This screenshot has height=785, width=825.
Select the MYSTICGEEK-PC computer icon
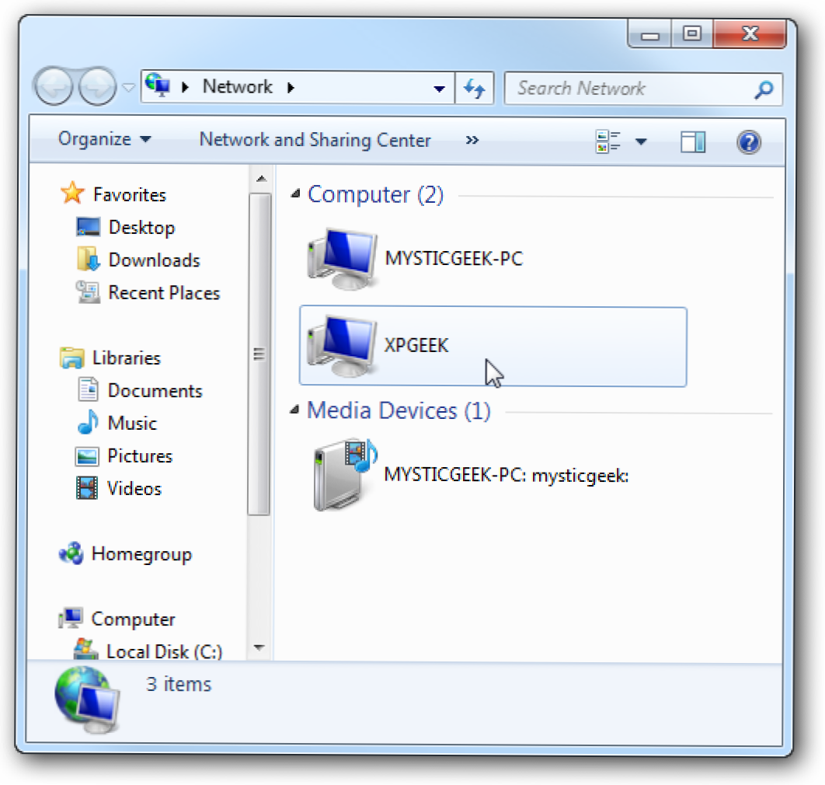[x=340, y=259]
